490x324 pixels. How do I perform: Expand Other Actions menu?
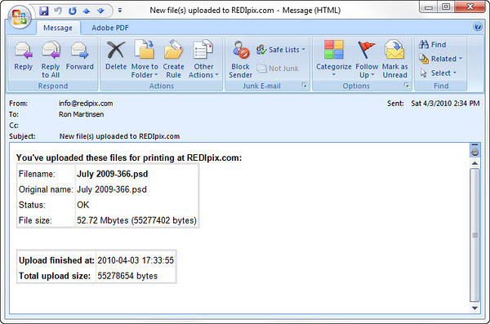click(x=203, y=60)
